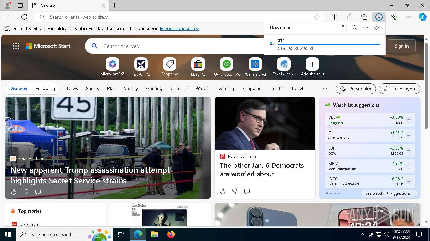Open Settings and more ellipsis in toolbar

pos(408,17)
